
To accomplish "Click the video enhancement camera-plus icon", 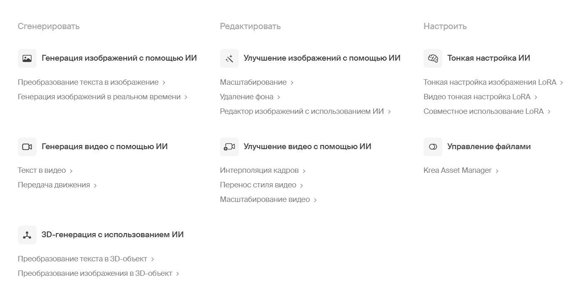I will point(229,147).
